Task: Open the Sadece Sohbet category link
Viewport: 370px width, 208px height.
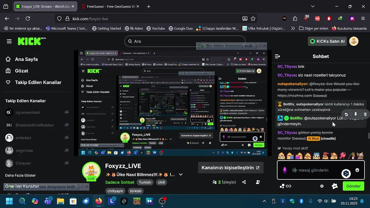Action: (x=120, y=182)
